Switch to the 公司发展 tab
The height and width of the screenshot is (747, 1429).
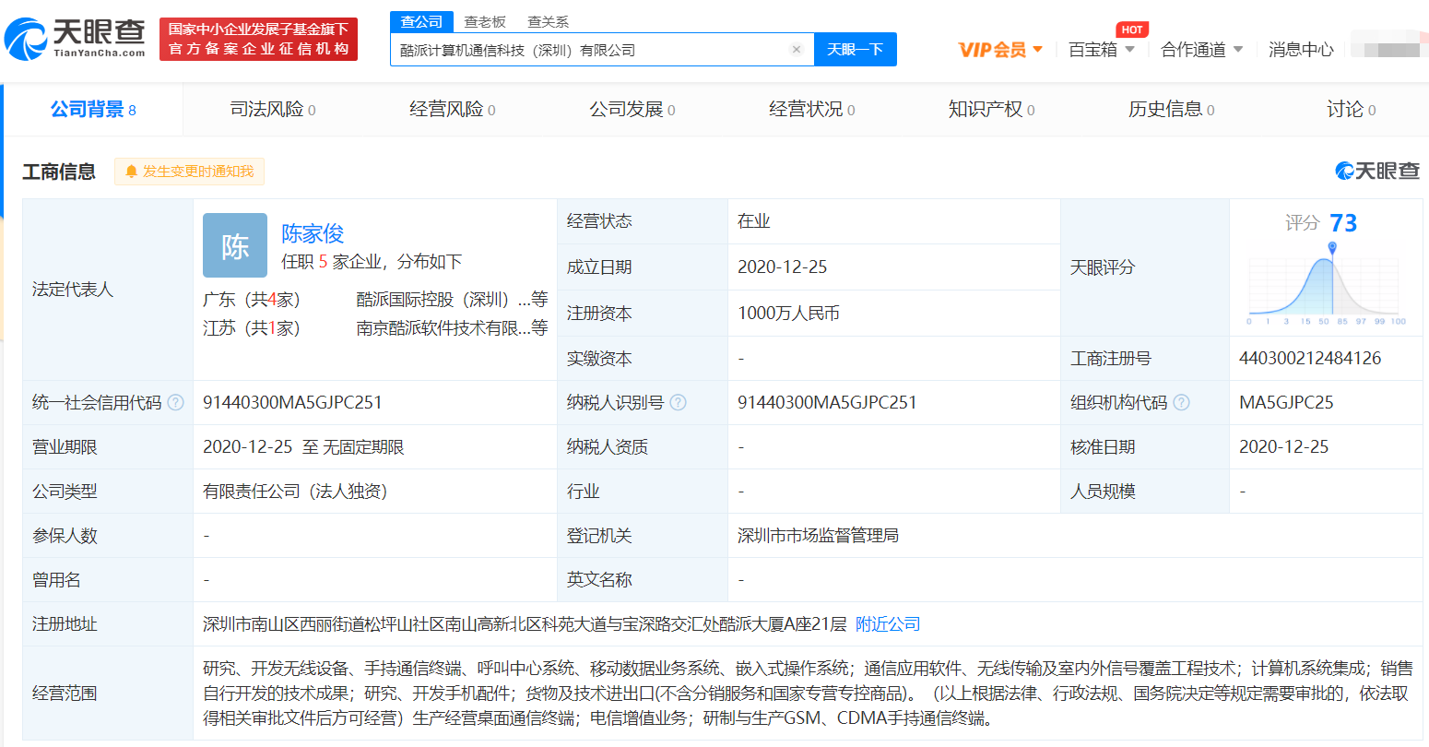coord(632,110)
